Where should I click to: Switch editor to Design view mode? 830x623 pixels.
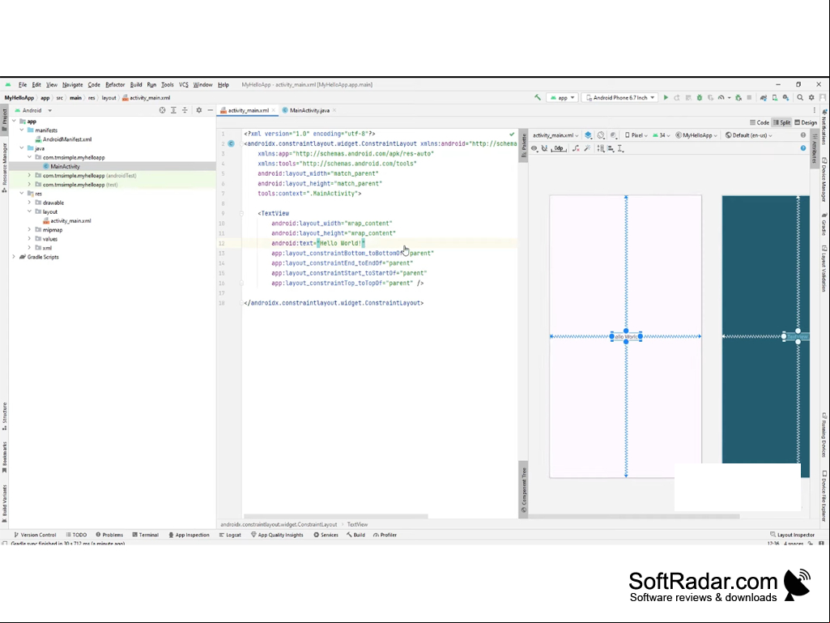tap(806, 122)
